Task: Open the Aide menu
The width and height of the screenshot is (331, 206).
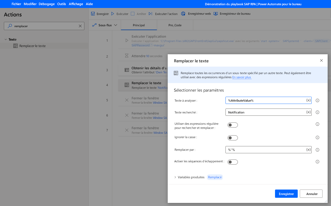Action: pyautogui.click(x=89, y=4)
